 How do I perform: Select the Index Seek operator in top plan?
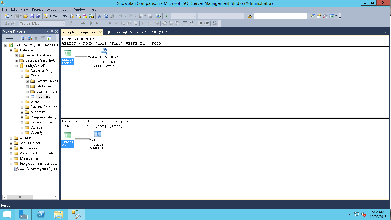(x=104, y=58)
